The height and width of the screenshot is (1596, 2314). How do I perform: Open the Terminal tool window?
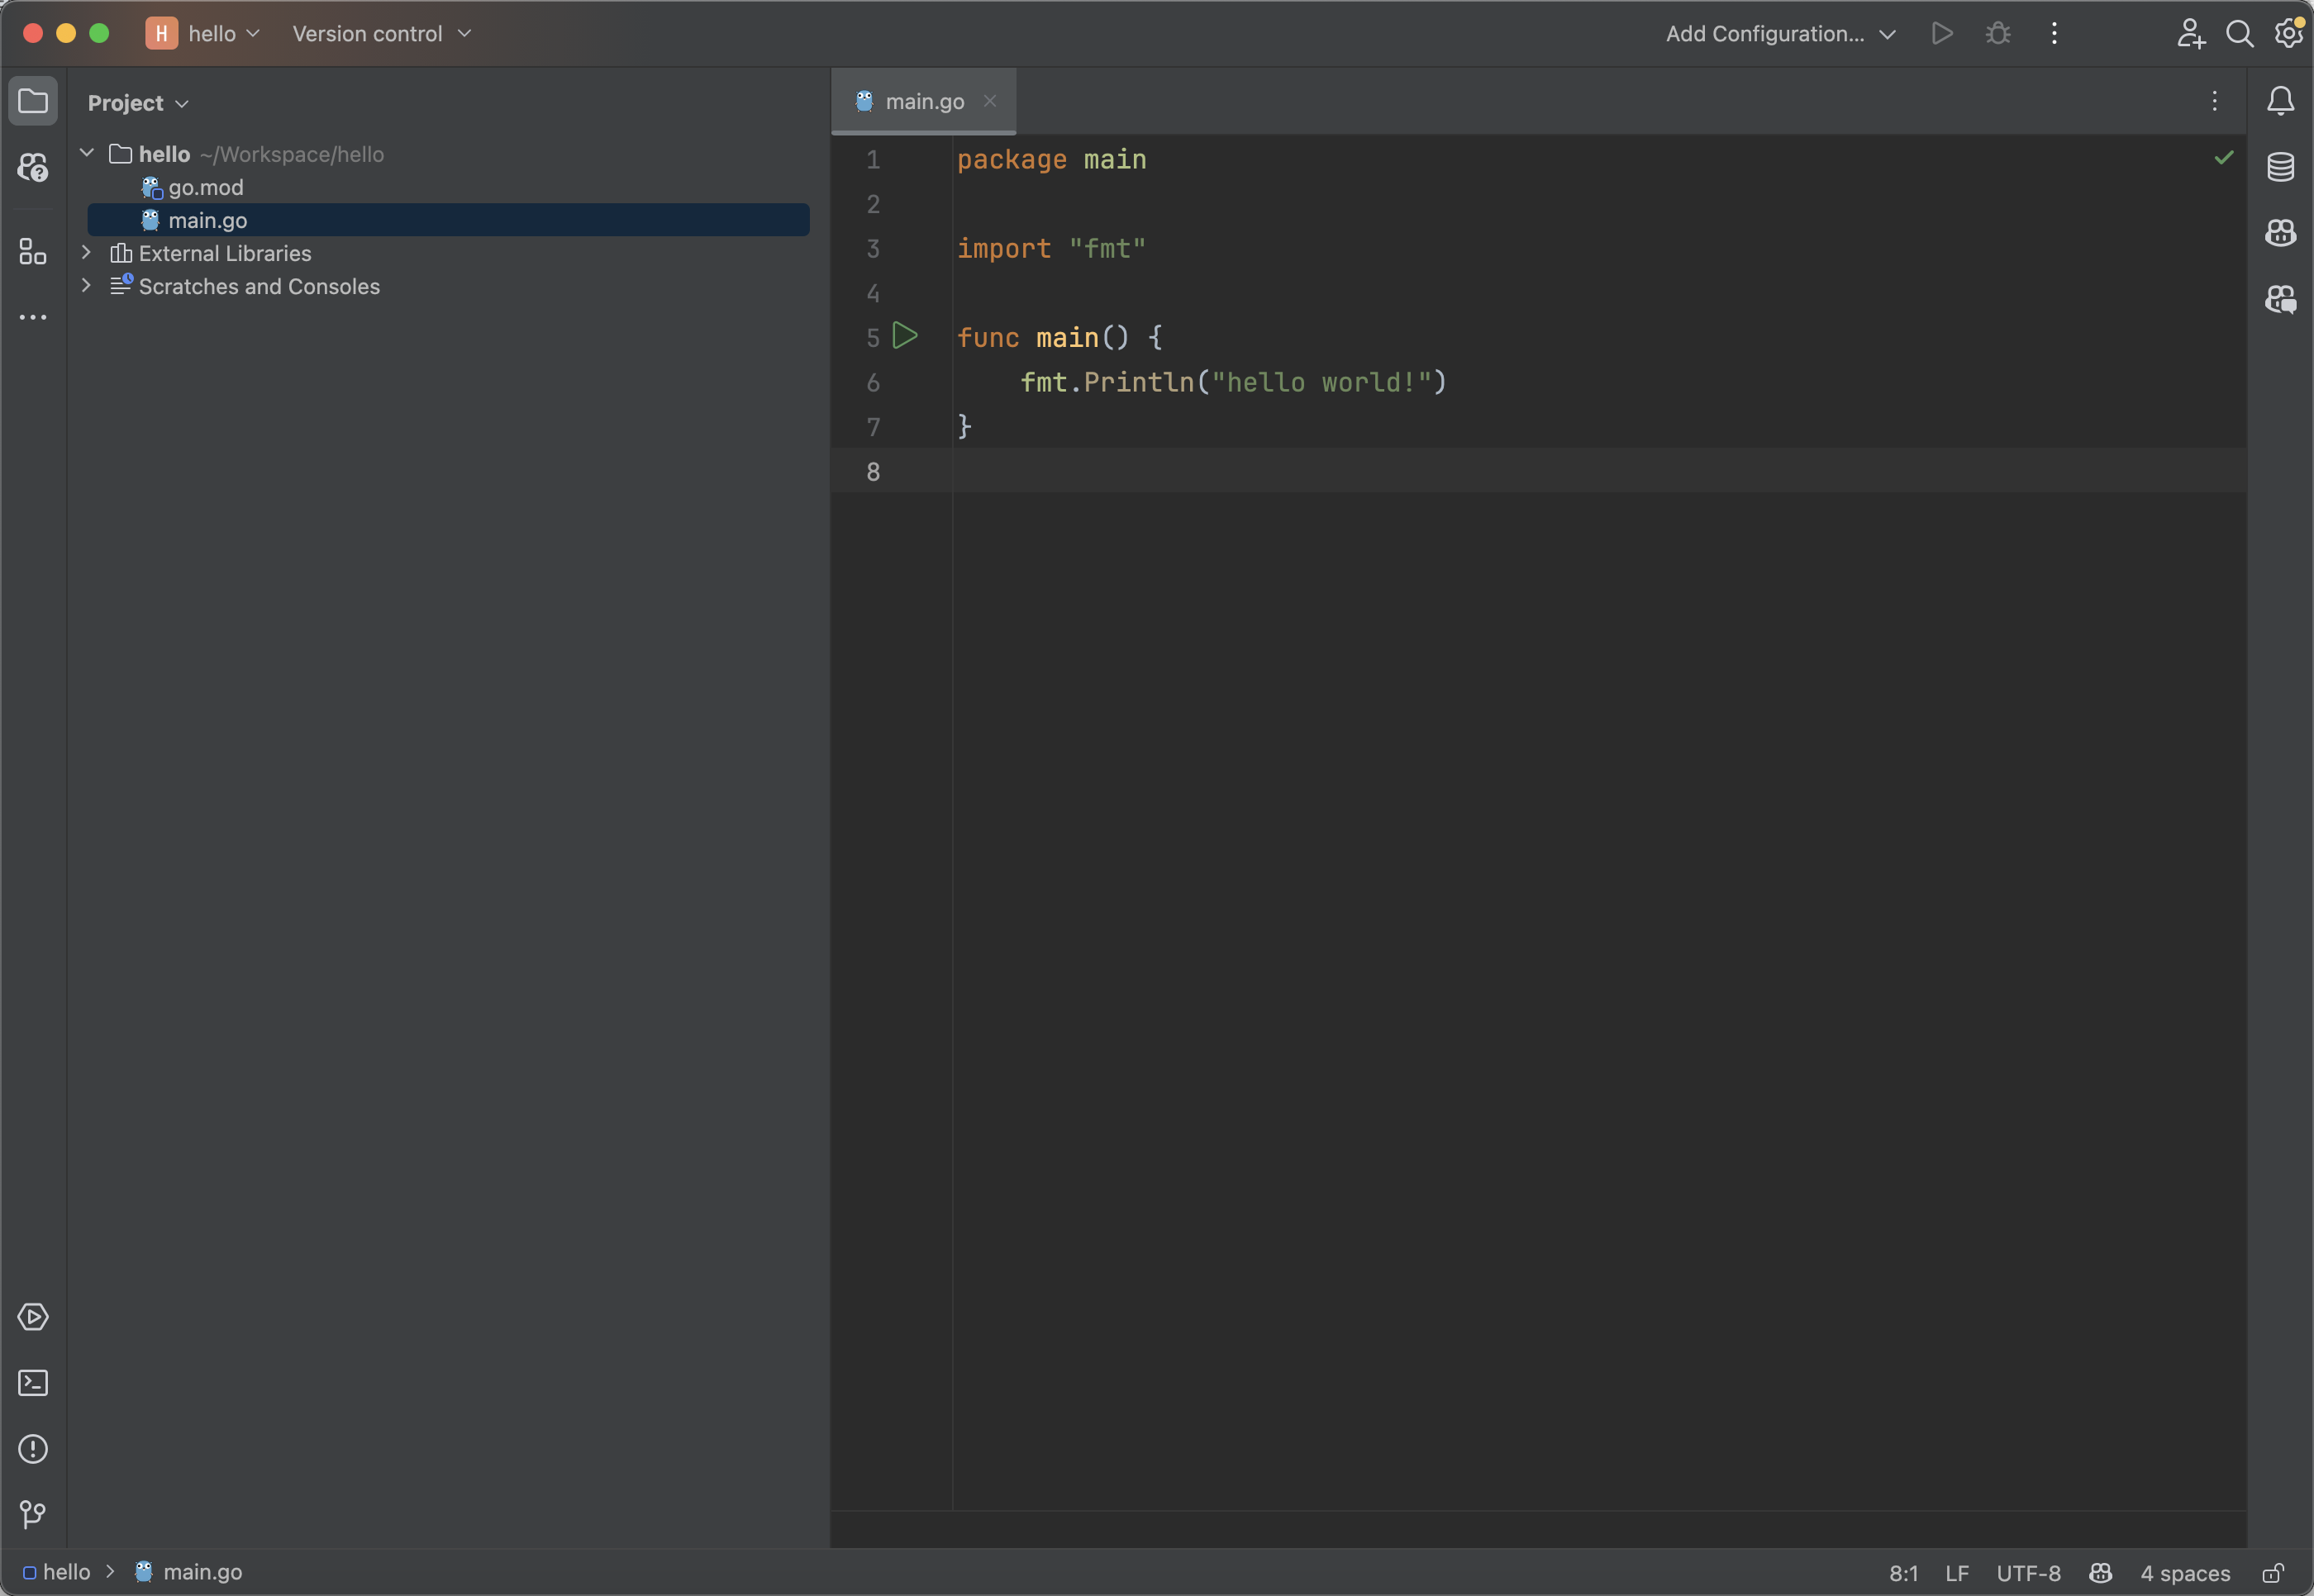pos(33,1383)
